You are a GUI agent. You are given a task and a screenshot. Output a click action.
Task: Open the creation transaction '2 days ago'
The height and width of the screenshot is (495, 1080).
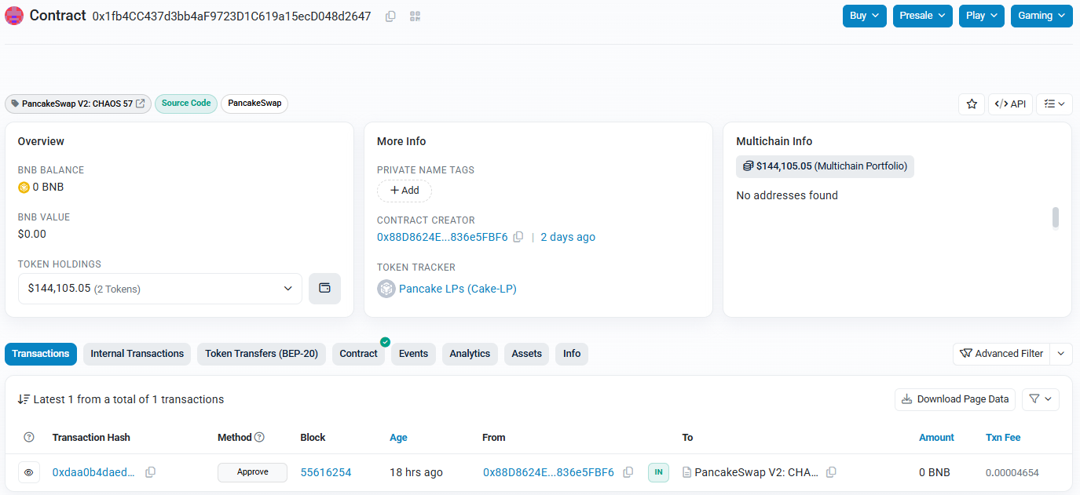(568, 237)
